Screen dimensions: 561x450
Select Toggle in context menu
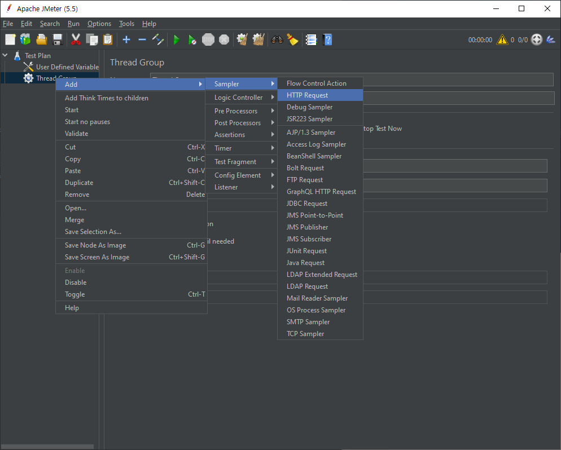(x=132, y=294)
